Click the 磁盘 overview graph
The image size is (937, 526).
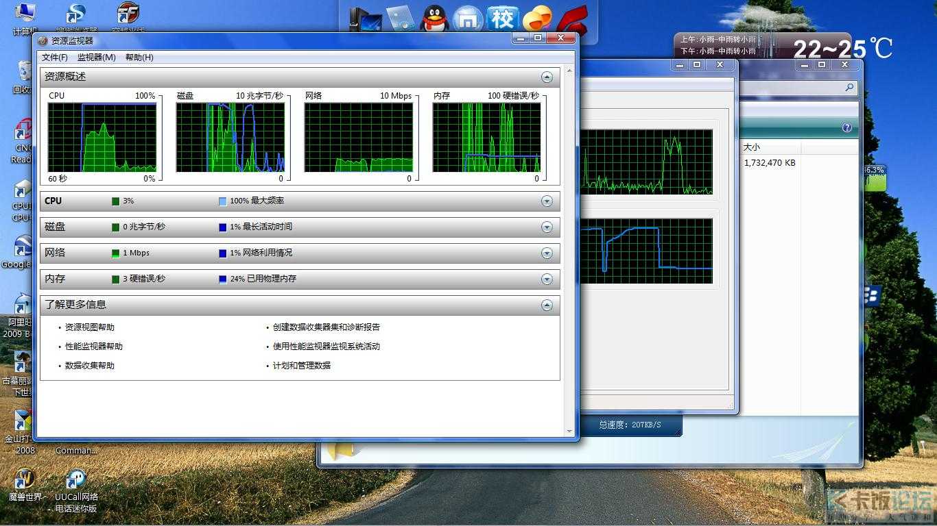(230, 138)
